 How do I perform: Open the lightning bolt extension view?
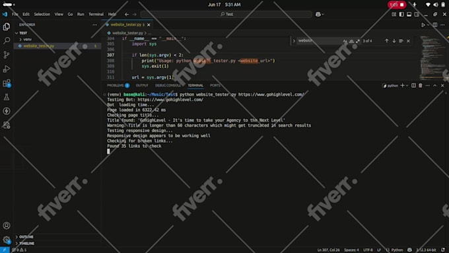point(7,111)
